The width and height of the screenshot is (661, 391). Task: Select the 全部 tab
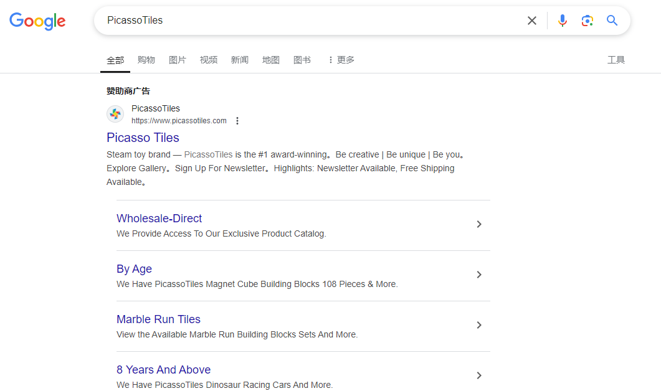pyautogui.click(x=115, y=60)
